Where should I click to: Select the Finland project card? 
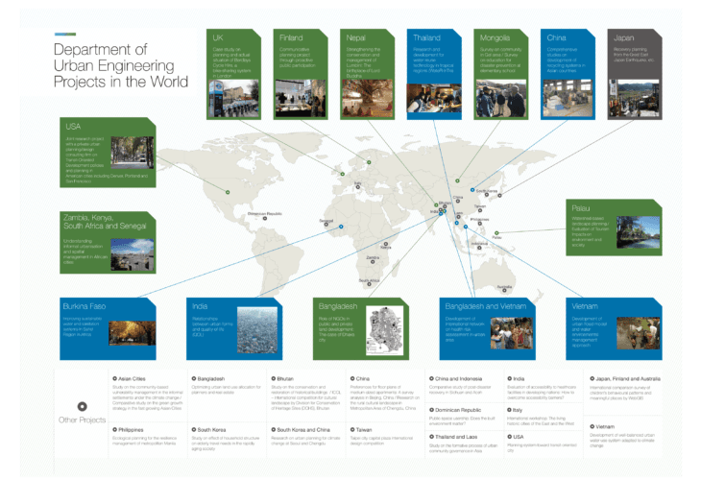pyautogui.click(x=301, y=74)
